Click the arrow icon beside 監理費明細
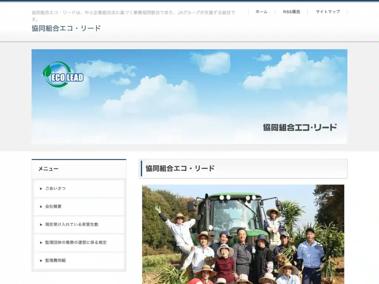The height and width of the screenshot is (284, 379). coord(41,261)
